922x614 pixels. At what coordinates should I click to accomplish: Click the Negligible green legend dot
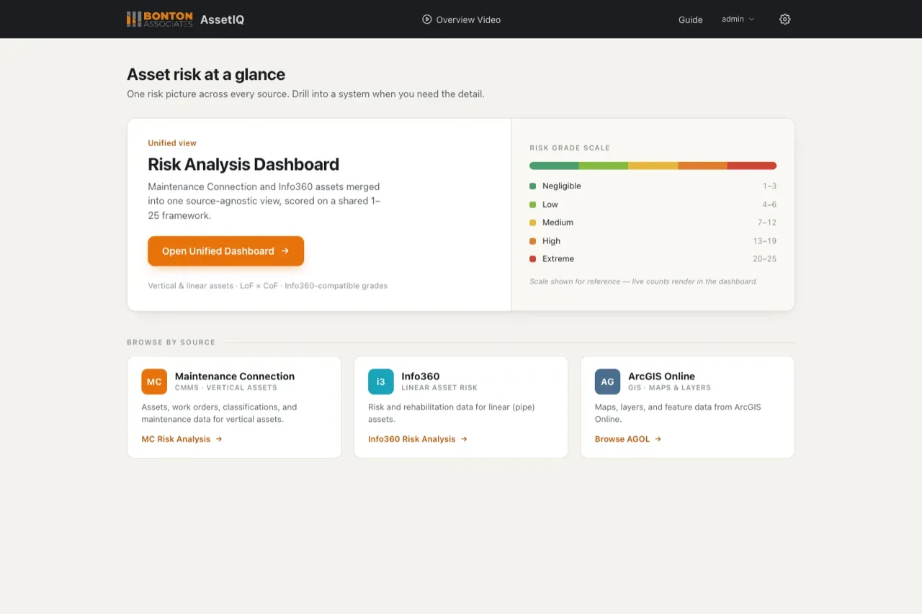click(533, 186)
